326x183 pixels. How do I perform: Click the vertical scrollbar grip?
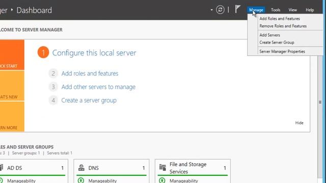320,102
